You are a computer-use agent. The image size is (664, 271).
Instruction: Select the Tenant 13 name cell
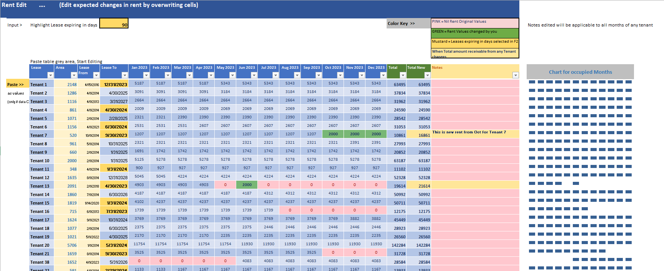42,186
